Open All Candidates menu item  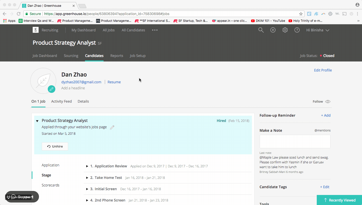point(133,30)
